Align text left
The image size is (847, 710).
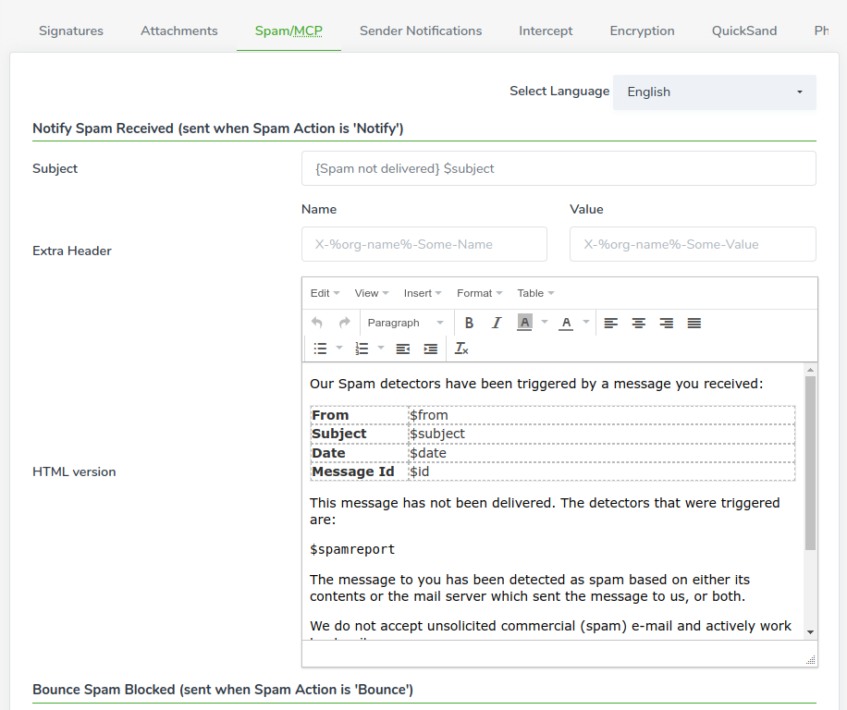click(x=611, y=323)
